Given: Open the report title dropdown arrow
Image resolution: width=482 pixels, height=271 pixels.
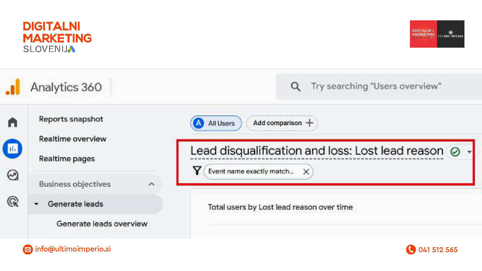Looking at the screenshot, I should click(x=469, y=152).
